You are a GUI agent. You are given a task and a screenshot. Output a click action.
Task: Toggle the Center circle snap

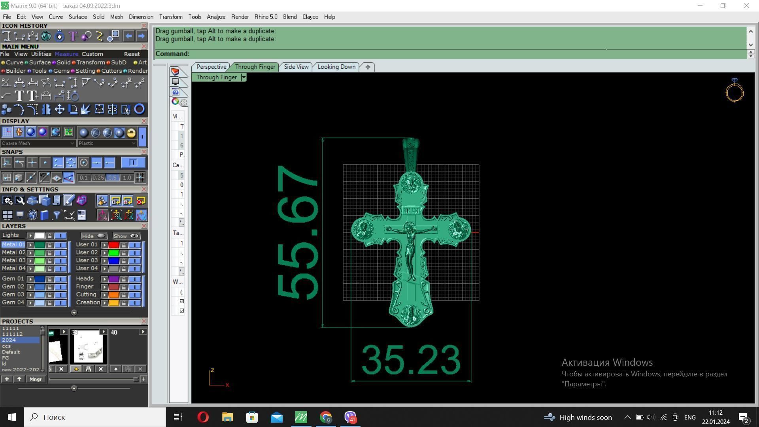coord(83,162)
